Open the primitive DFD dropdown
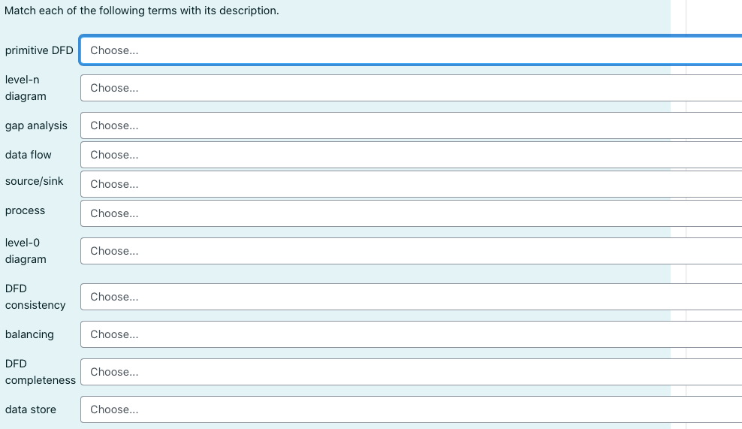742x429 pixels. 412,50
